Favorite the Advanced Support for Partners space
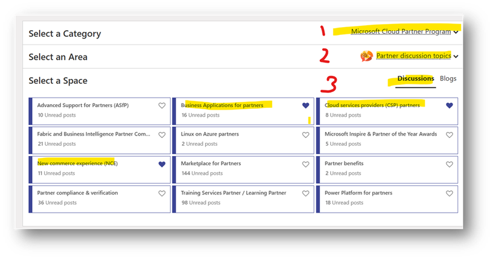 tap(162, 106)
